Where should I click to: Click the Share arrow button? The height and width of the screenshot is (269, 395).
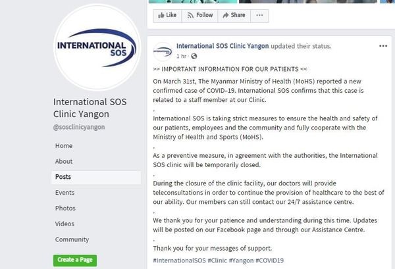click(234, 15)
